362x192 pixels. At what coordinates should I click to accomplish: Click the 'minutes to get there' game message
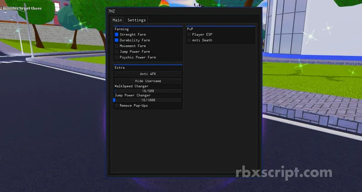point(21,8)
